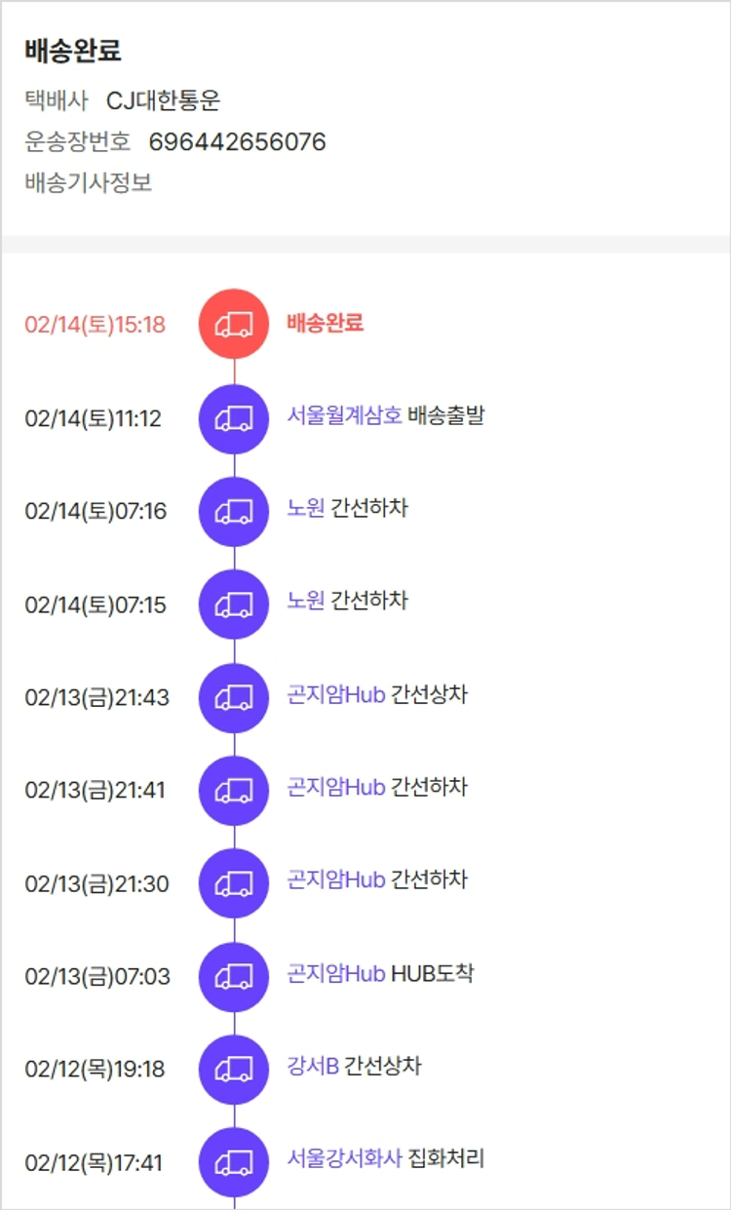The width and height of the screenshot is (731, 1210).
Task: Open the 노원 link at 07:16
Action: [305, 508]
